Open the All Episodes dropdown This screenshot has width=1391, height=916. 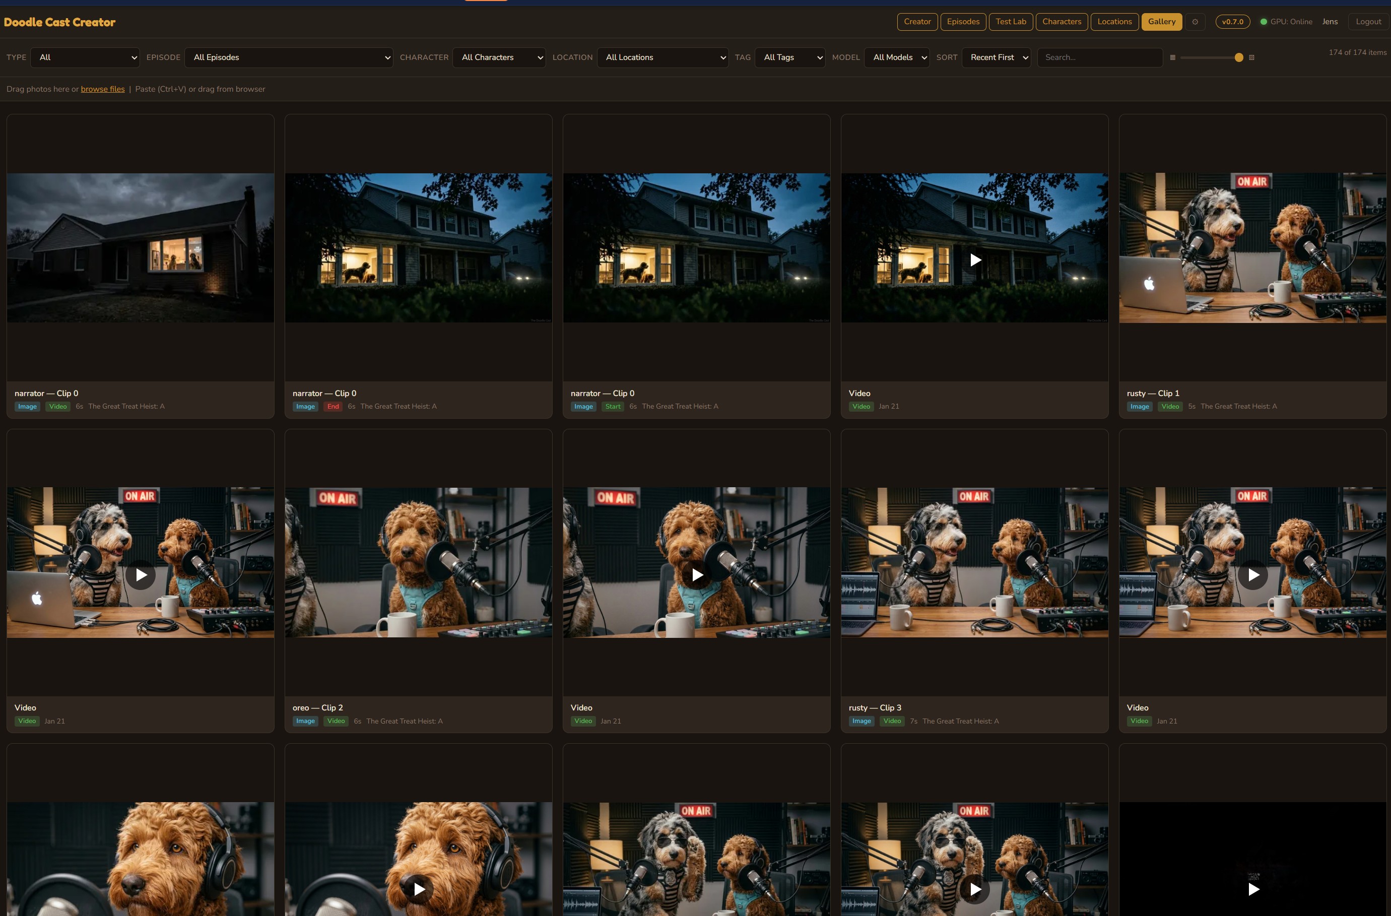pyautogui.click(x=289, y=57)
